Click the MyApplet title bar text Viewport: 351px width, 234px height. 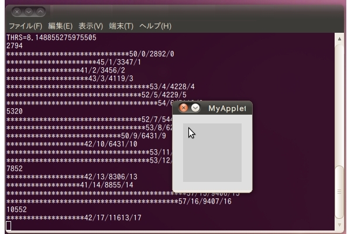227,108
